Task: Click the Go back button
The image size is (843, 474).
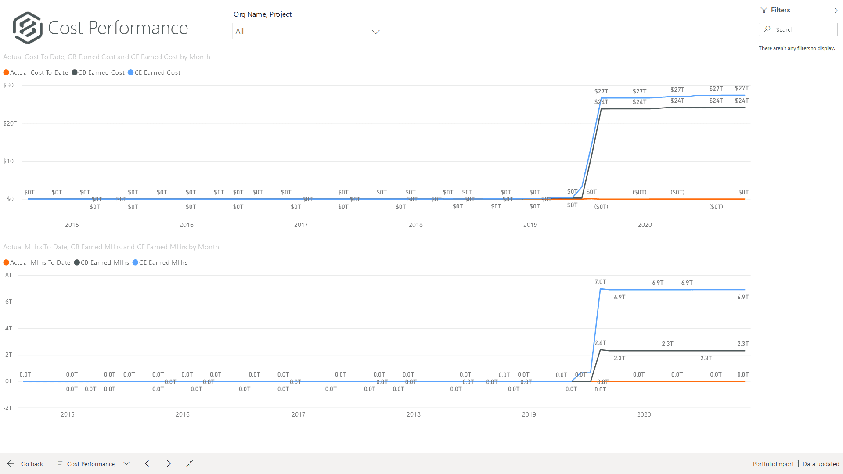Action: point(25,464)
